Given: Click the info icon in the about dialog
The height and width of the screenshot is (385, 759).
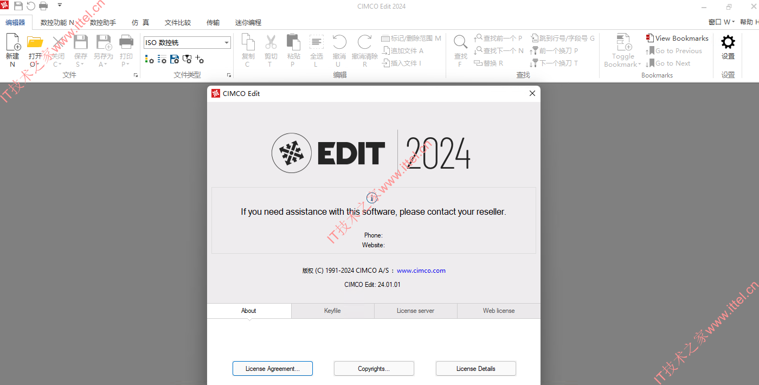Looking at the screenshot, I should [x=371, y=197].
